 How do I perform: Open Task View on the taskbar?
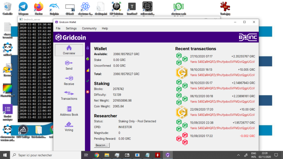(86, 155)
